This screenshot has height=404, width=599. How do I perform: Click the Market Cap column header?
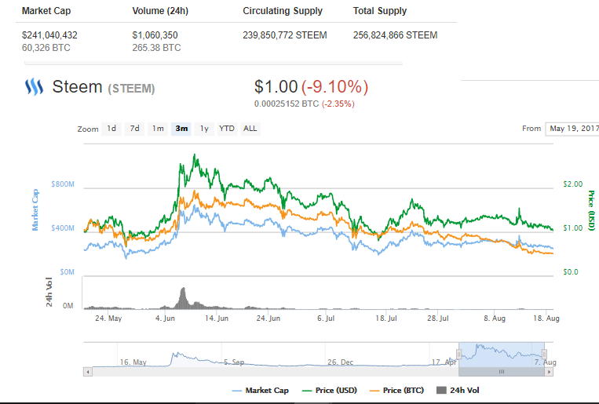pos(46,11)
